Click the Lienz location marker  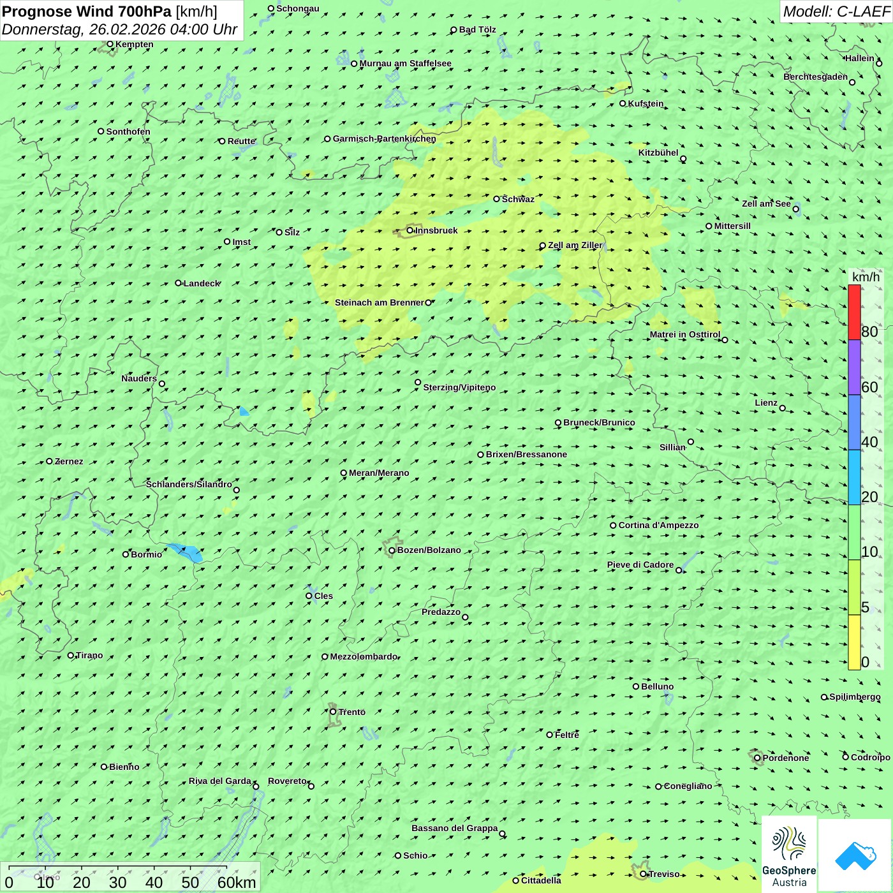point(783,408)
